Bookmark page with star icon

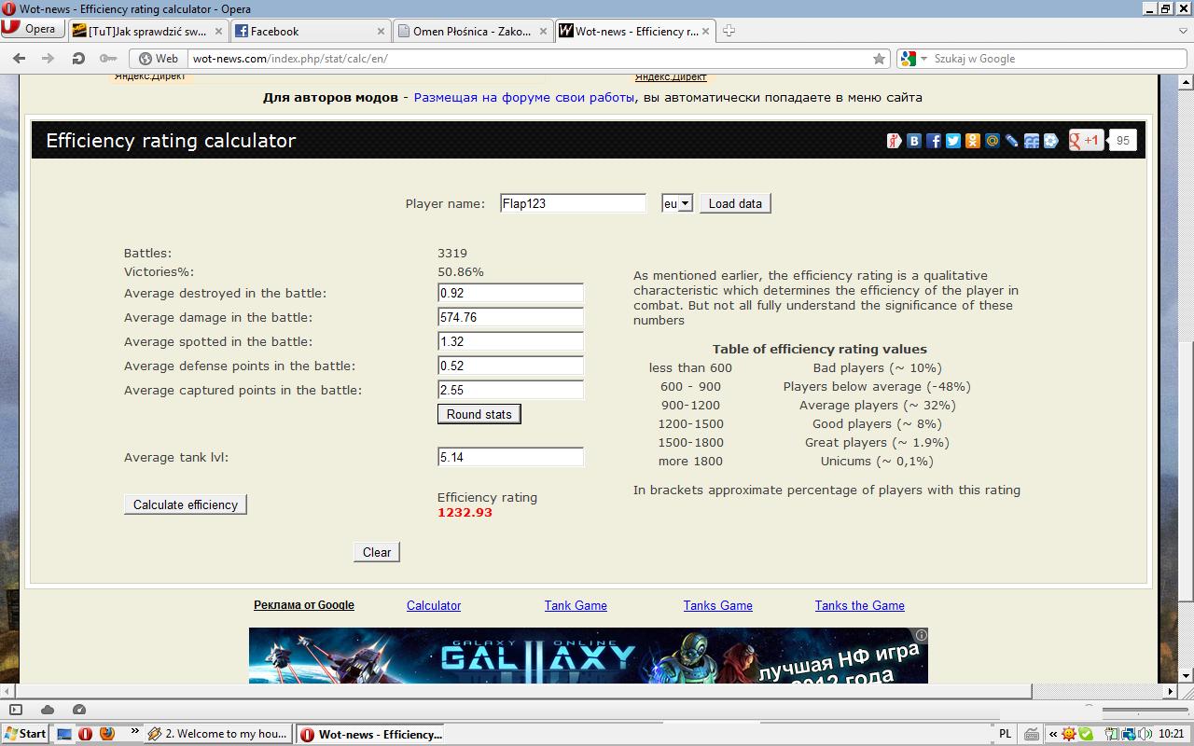[x=879, y=58]
